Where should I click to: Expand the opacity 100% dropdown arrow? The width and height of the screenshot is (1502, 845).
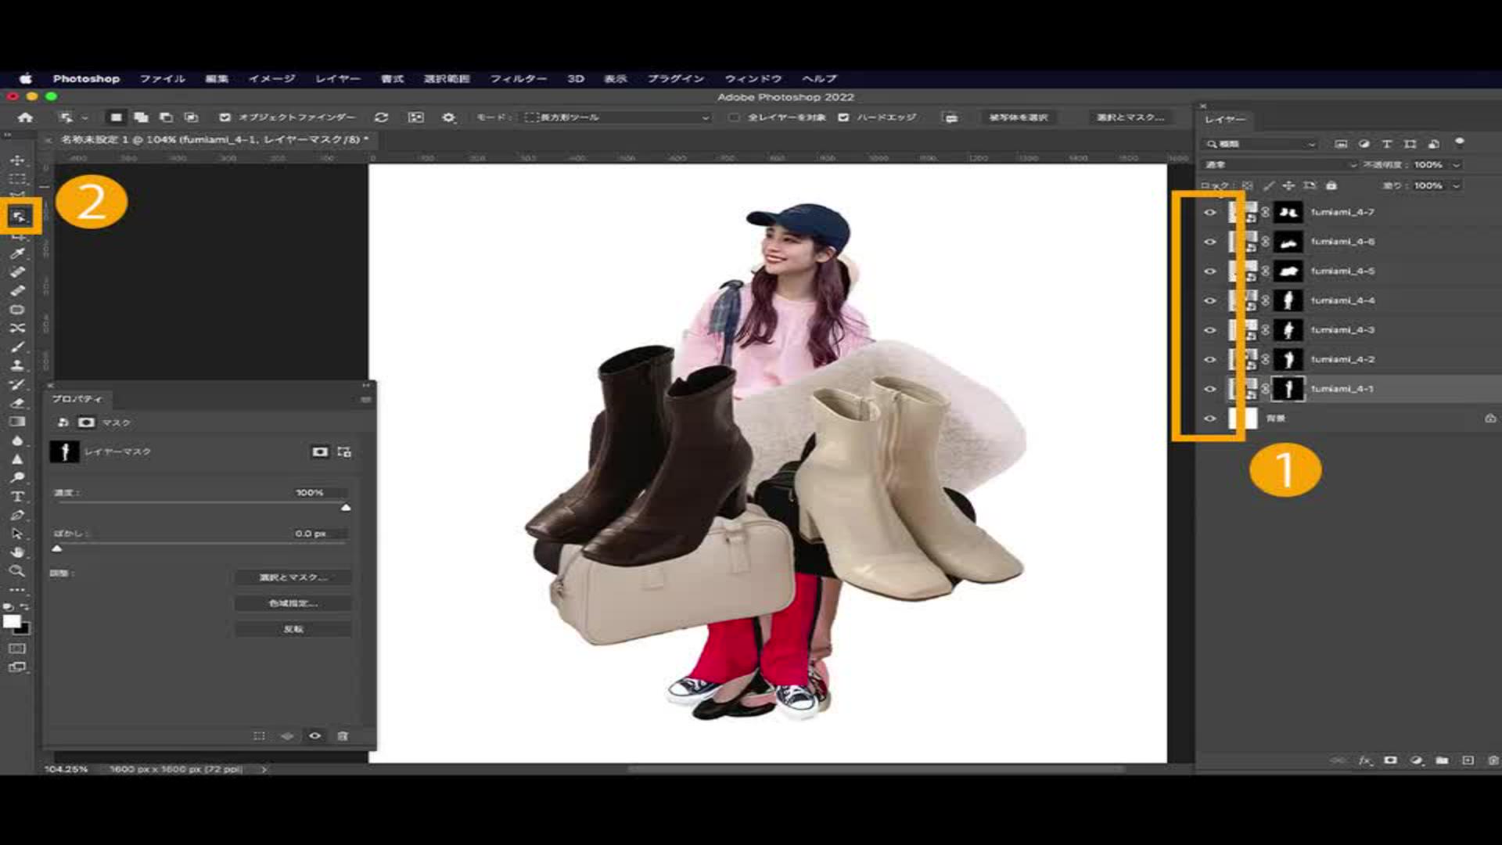point(1456,165)
